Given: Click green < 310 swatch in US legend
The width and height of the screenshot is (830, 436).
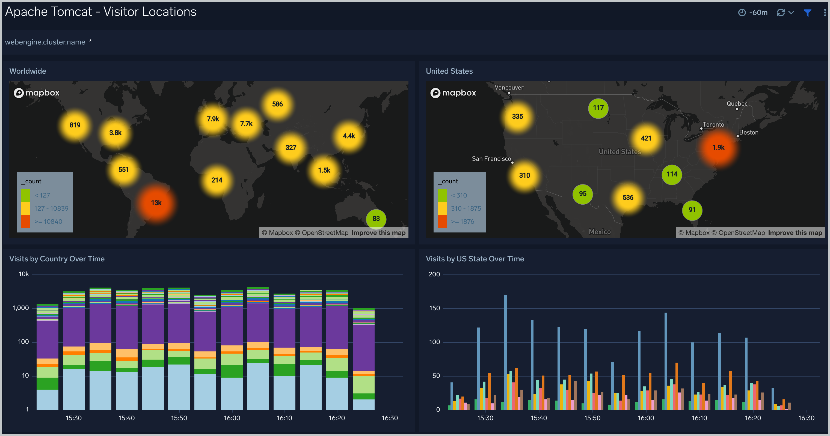Looking at the screenshot, I should [442, 195].
